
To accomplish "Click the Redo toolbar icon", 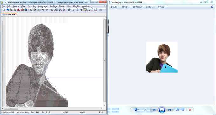I will [47, 10].
